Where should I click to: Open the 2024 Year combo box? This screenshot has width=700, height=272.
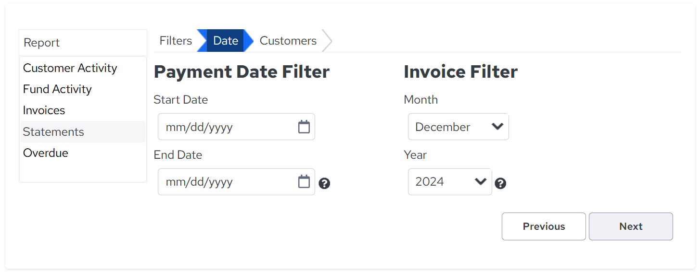(x=450, y=182)
